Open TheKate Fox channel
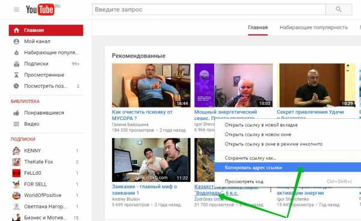This screenshot has height=221, width=361. point(39,162)
